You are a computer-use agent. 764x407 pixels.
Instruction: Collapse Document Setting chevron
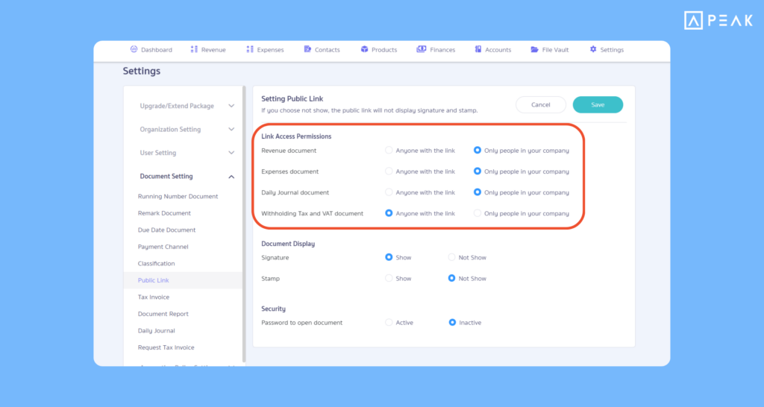(x=231, y=176)
